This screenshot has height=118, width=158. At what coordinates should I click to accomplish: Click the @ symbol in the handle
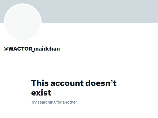click(x=6, y=49)
